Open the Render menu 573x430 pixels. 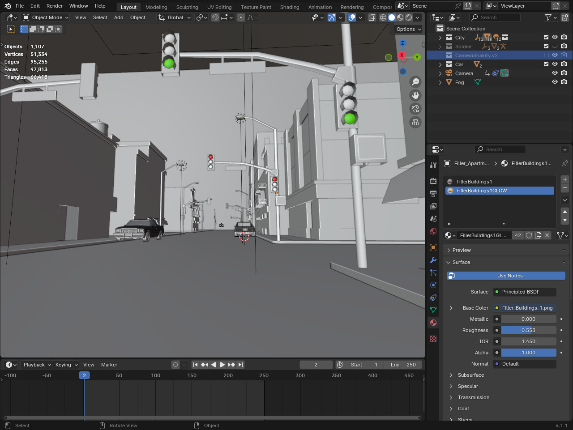coord(55,6)
